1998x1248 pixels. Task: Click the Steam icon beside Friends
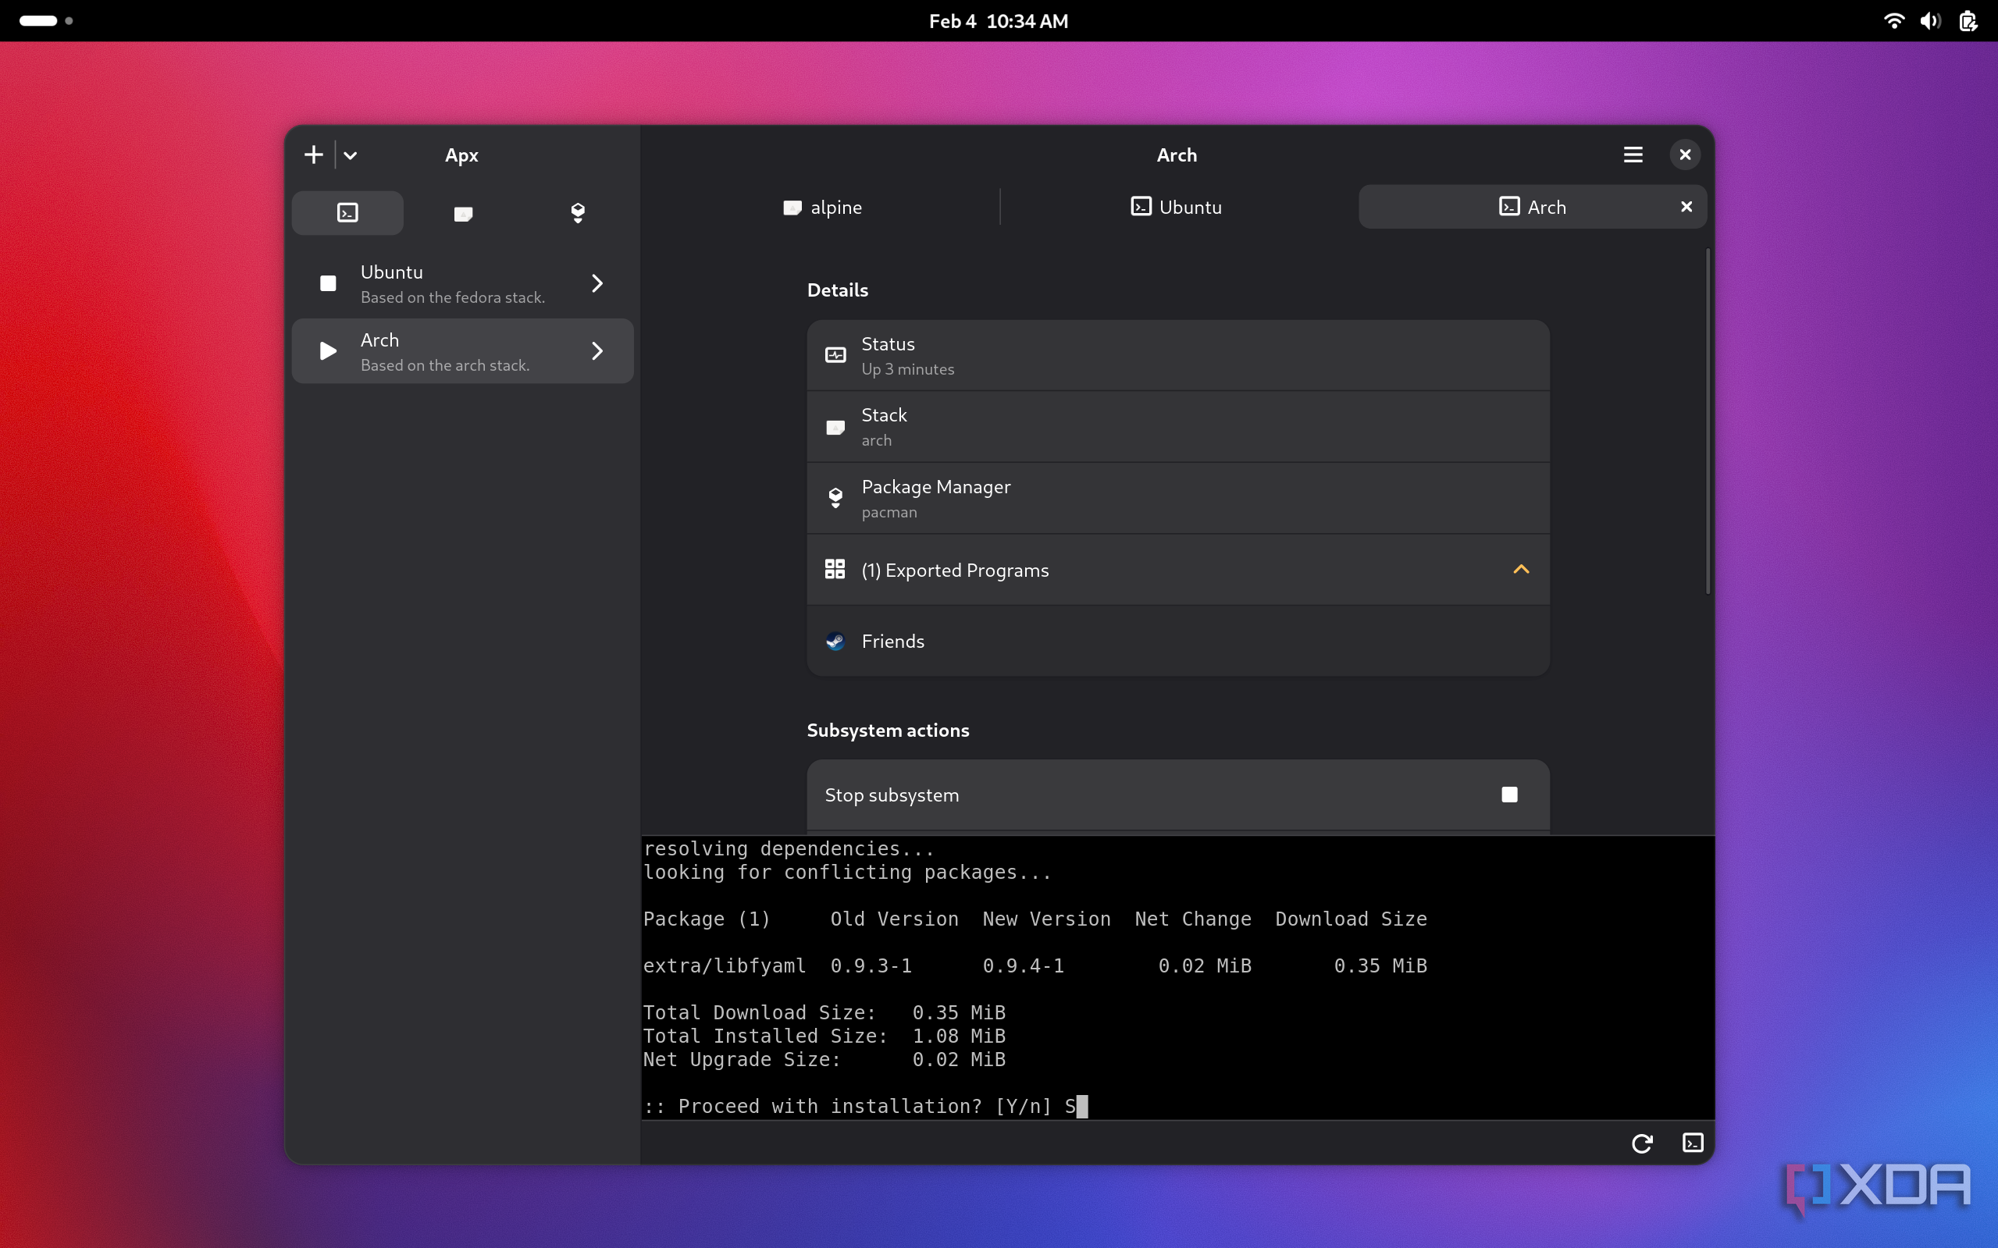835,642
